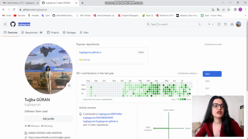Go back with the browser back arrow
The height and width of the screenshot is (139, 248).
coord(3,10)
